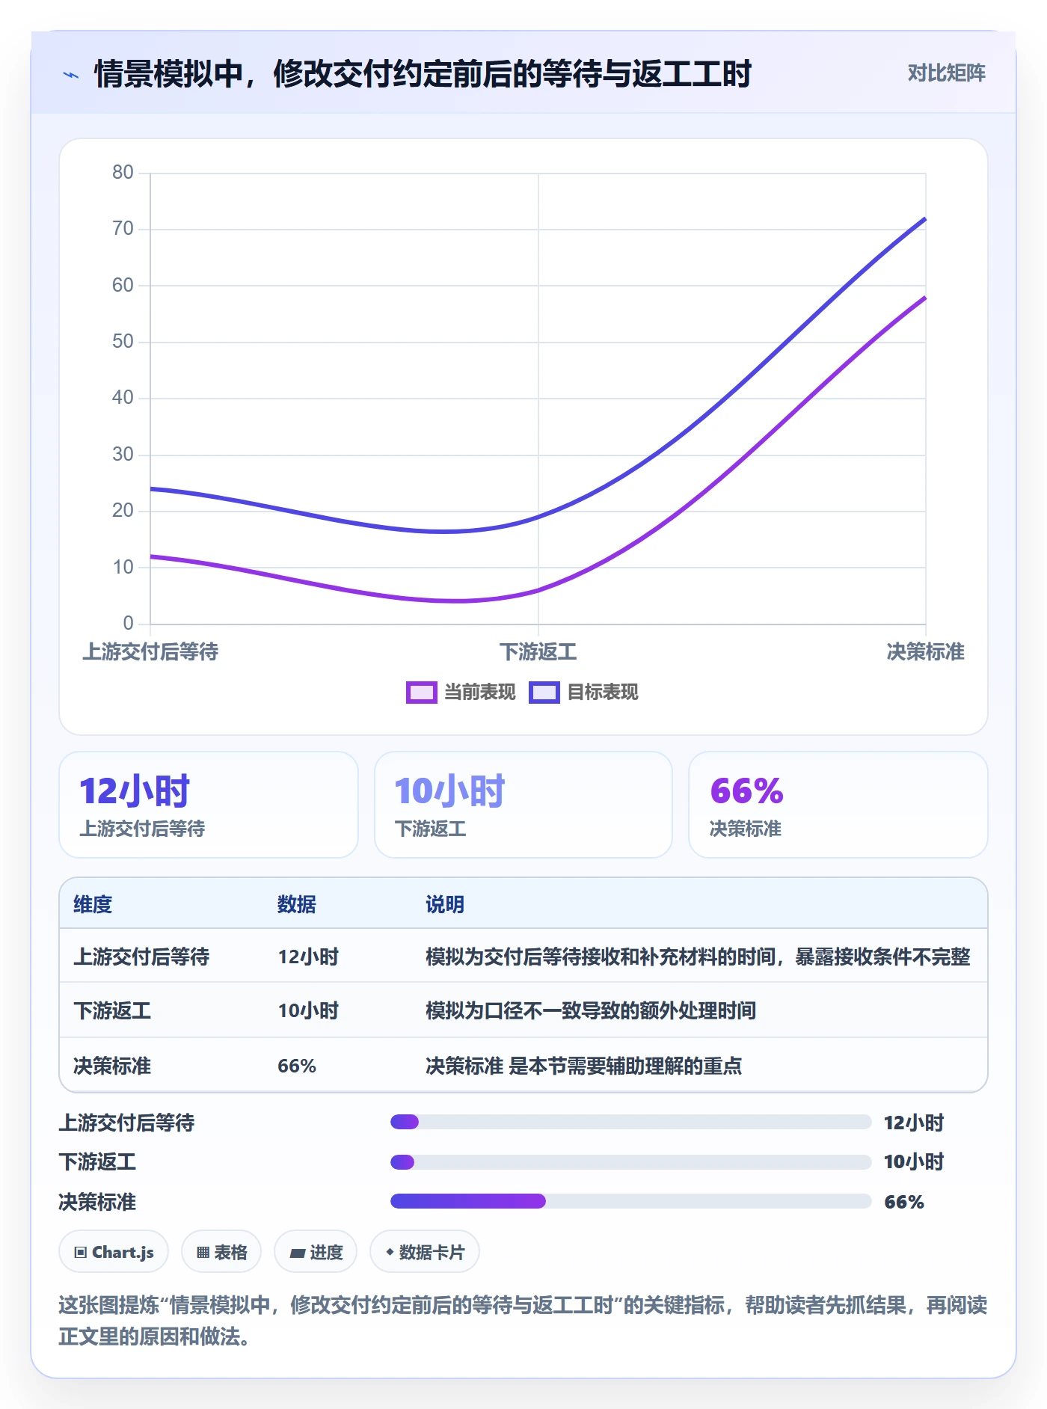This screenshot has height=1409, width=1047.
Task: Select the 下游返工 table row cell
Action: [x=112, y=1011]
